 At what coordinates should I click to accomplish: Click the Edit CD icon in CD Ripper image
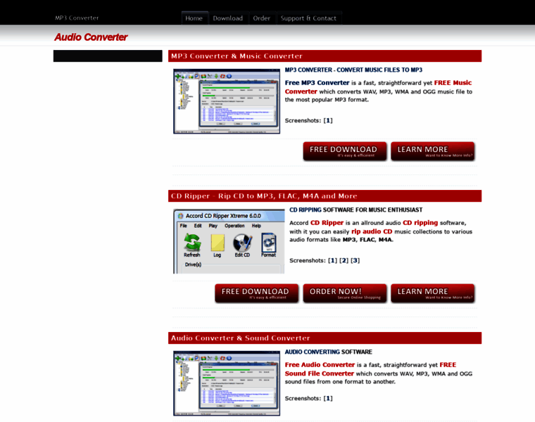242,245
